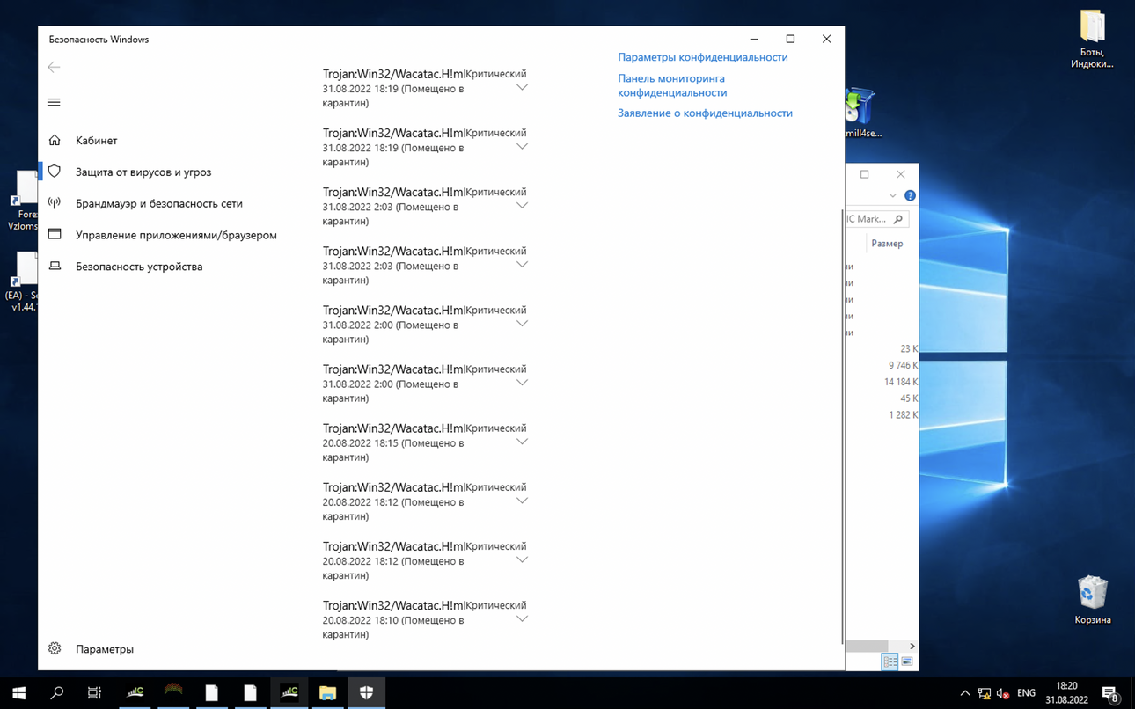Select the Боты, Индюки... desktop folder
The height and width of the screenshot is (709, 1135).
point(1092,40)
